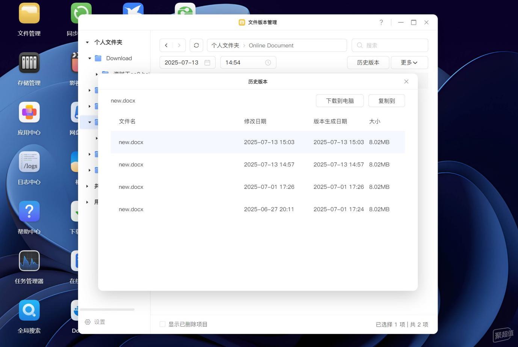Click the back navigation arrow
The width and height of the screenshot is (518, 347).
point(166,45)
